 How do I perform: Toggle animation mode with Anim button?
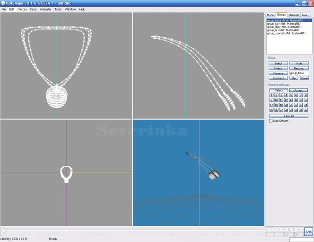coord(308,232)
